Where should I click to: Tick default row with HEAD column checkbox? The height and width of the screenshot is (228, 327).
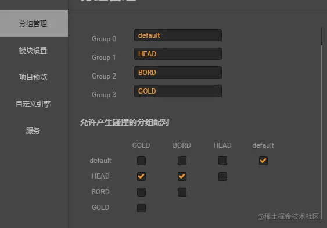click(222, 161)
